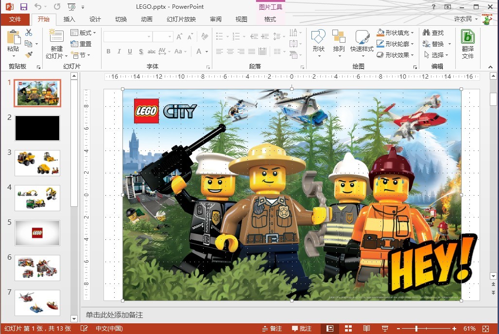
Task: Switch to the Animations (动画) tab
Action: 146,19
